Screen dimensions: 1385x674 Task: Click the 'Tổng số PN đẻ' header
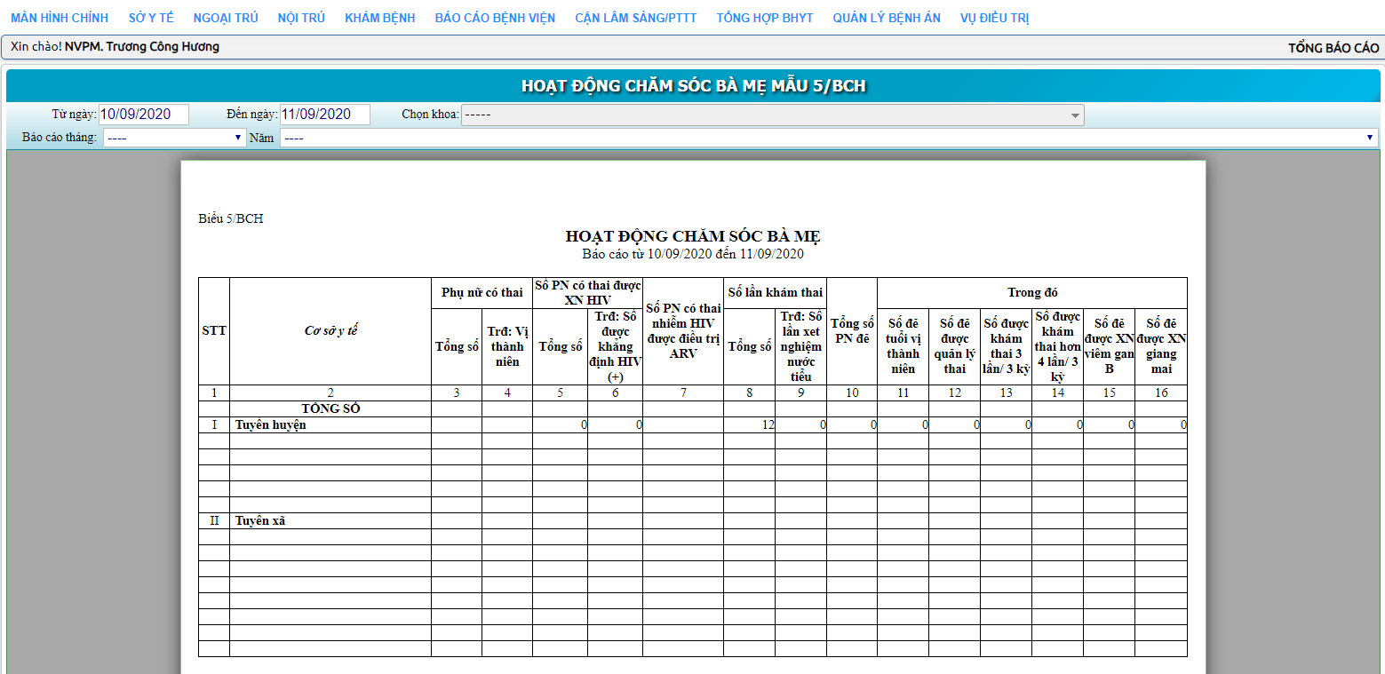852,331
